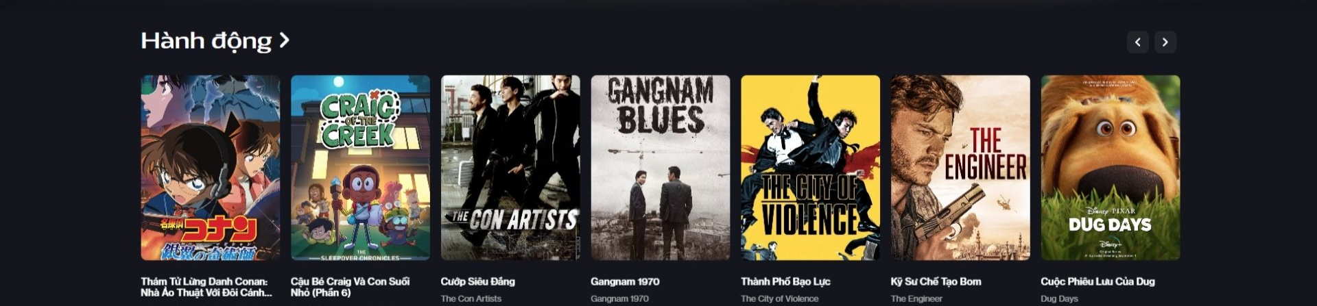Screen dimensions: 1317x306
Task: Show next movies with right arrow
Action: (1165, 42)
